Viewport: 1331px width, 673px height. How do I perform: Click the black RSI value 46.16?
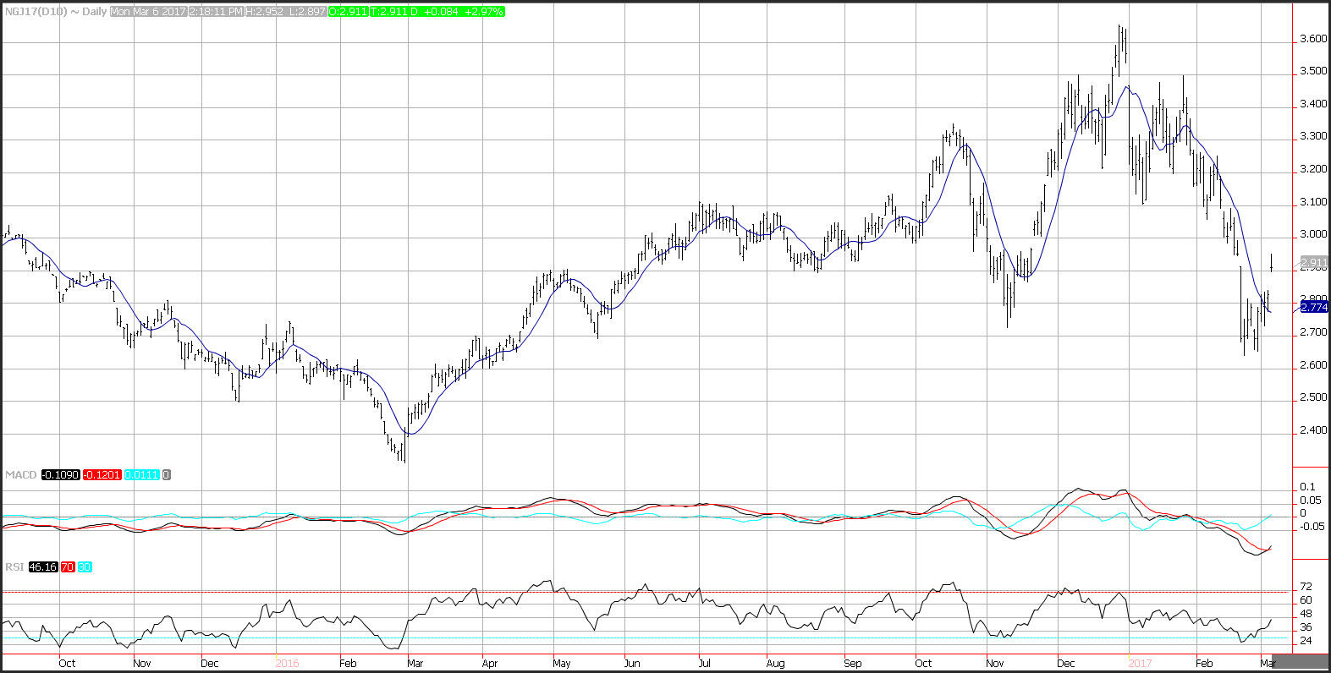pyautogui.click(x=43, y=566)
